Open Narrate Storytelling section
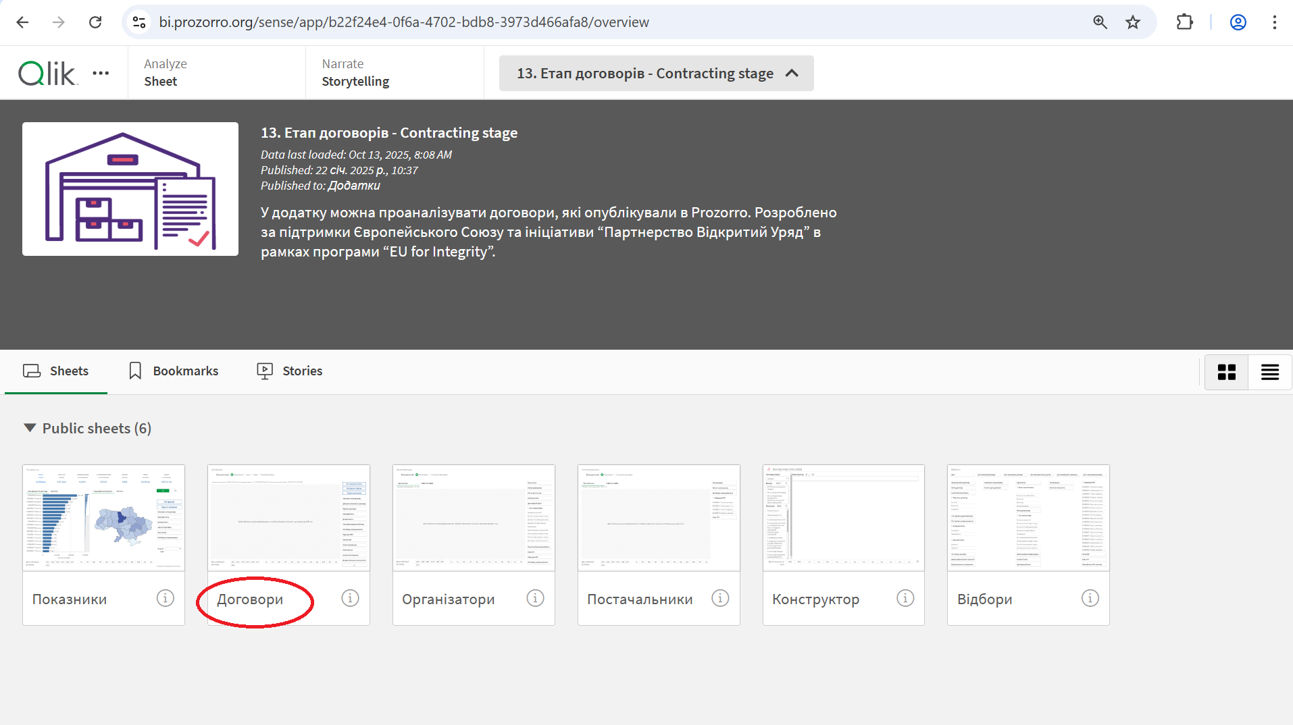Viewport: 1293px width, 725px height. point(355,73)
